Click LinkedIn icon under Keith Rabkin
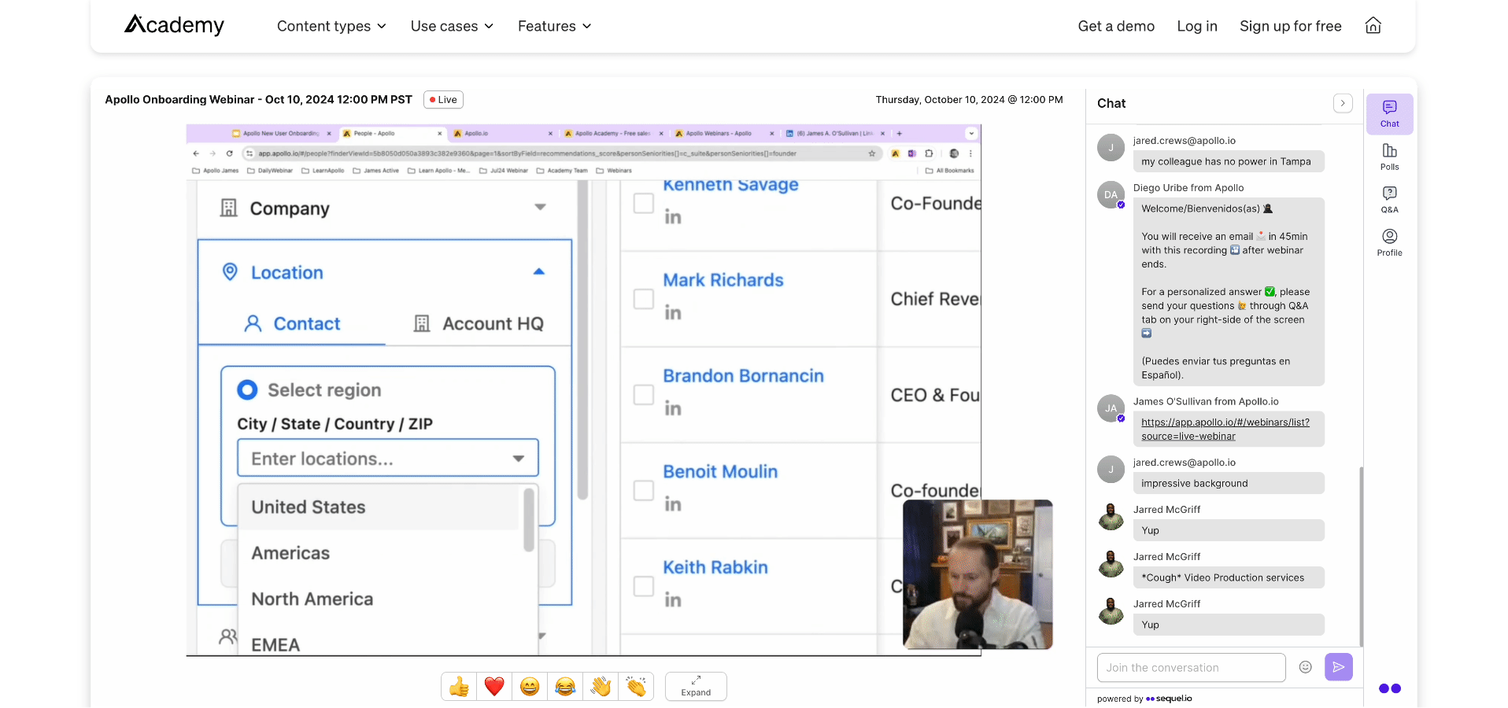 (x=672, y=600)
